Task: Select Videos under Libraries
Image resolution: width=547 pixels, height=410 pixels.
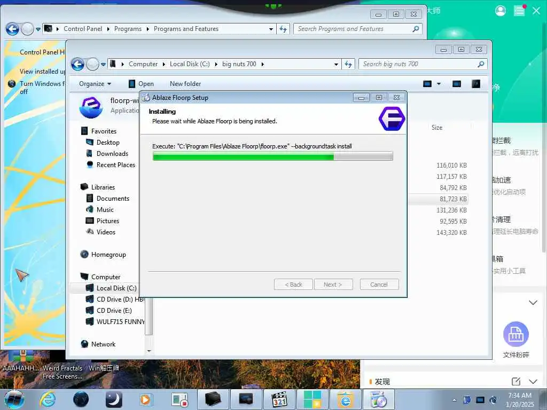Action: tap(106, 232)
